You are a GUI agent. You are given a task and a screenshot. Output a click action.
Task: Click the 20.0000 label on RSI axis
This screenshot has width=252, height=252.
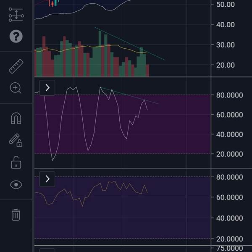[229, 239]
